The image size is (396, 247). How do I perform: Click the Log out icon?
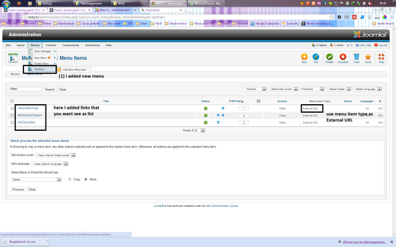(x=376, y=45)
